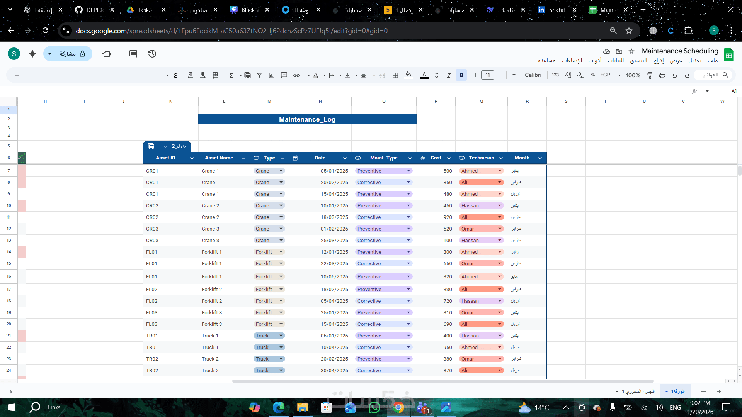Image resolution: width=742 pixels, height=417 pixels.
Task: Click the مشاركة share button
Action: coord(72,54)
